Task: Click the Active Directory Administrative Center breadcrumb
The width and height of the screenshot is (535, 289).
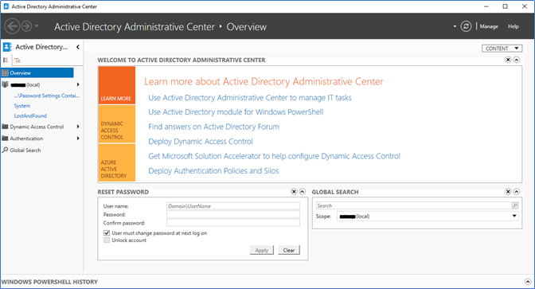Action: [x=135, y=26]
